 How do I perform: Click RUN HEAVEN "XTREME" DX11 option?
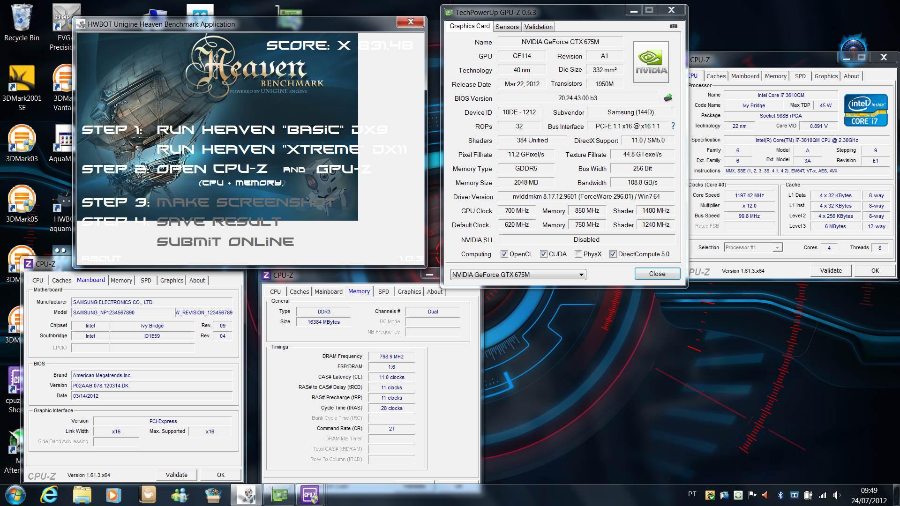coord(281,149)
